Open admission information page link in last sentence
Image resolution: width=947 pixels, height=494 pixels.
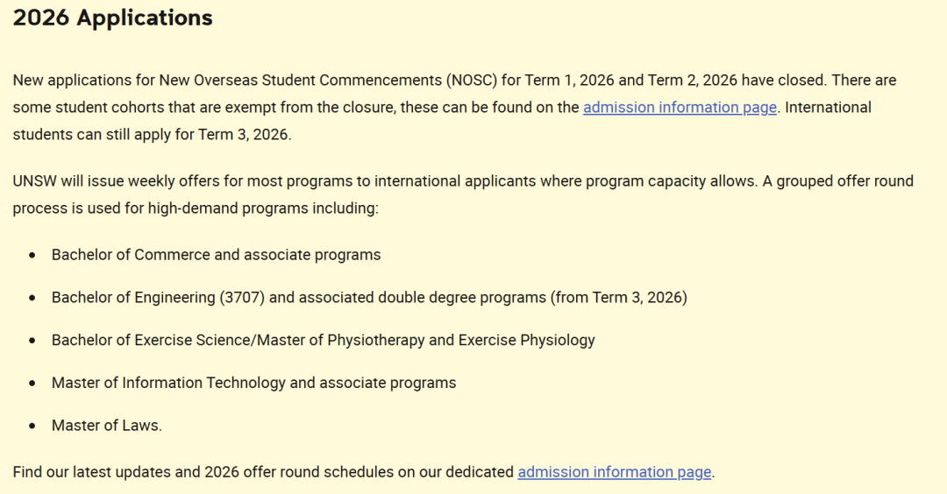(614, 472)
